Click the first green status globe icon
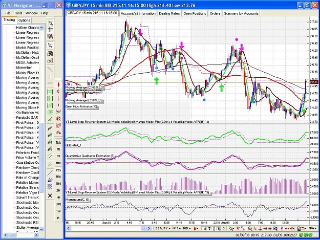Viewport: 320px width, 240px height. pyautogui.click(x=301, y=235)
